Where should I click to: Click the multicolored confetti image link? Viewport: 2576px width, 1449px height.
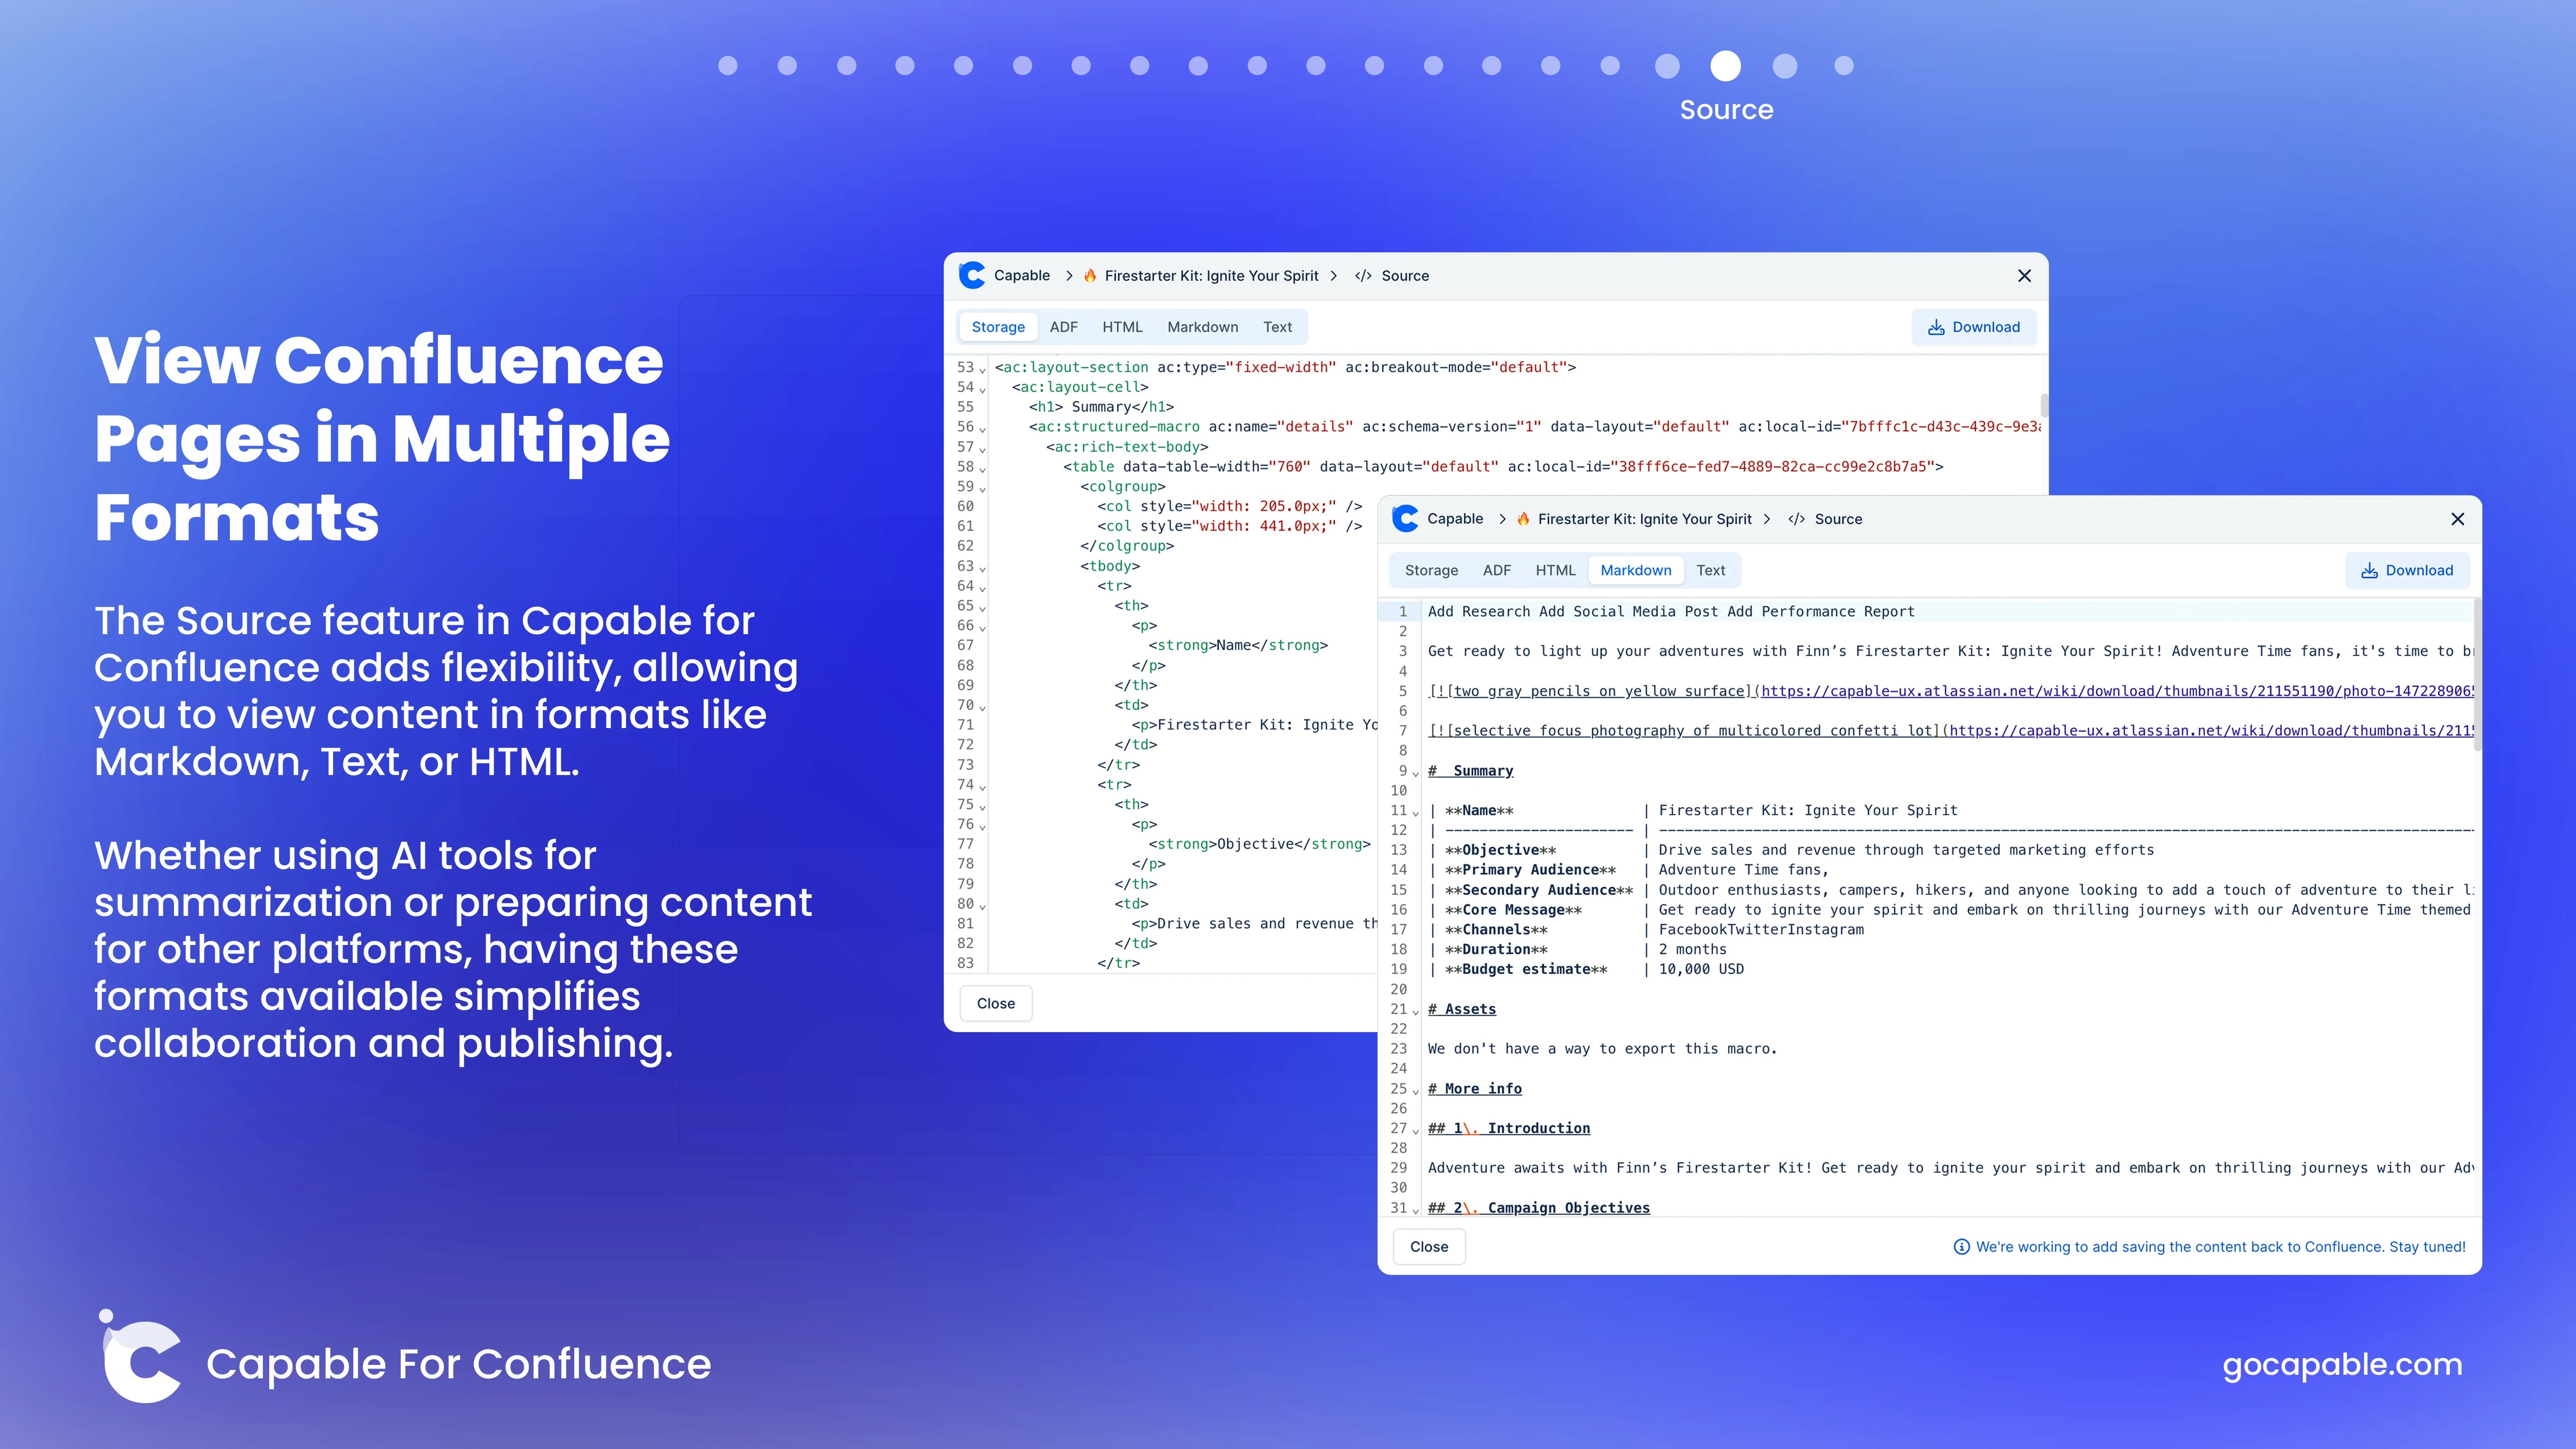pos(1951,731)
